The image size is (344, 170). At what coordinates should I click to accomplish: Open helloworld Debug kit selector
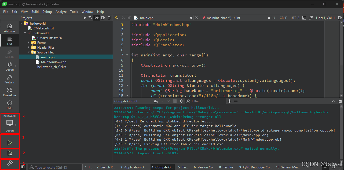10,123
